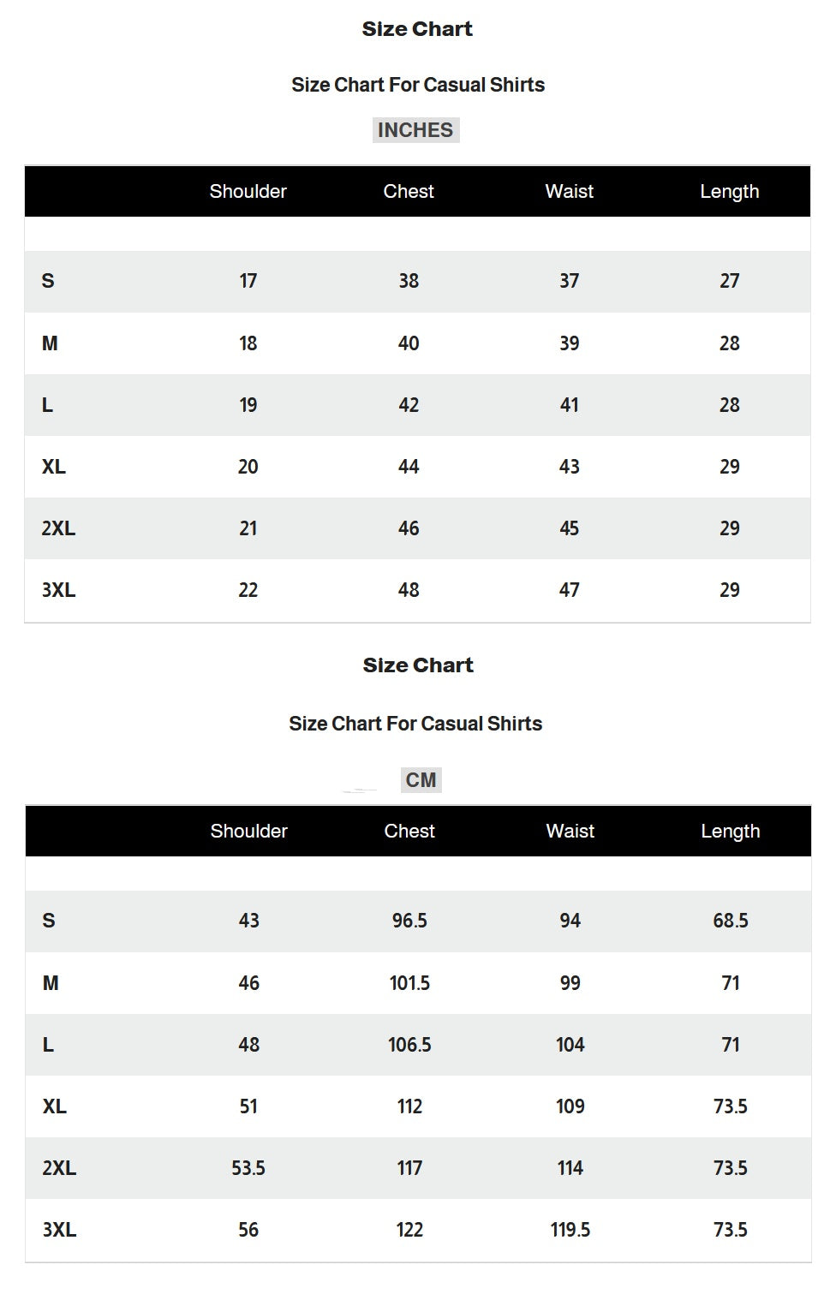The width and height of the screenshot is (836, 1312).
Task: Click shoulder value 53.5 for 2XL
Action: coord(248,1168)
